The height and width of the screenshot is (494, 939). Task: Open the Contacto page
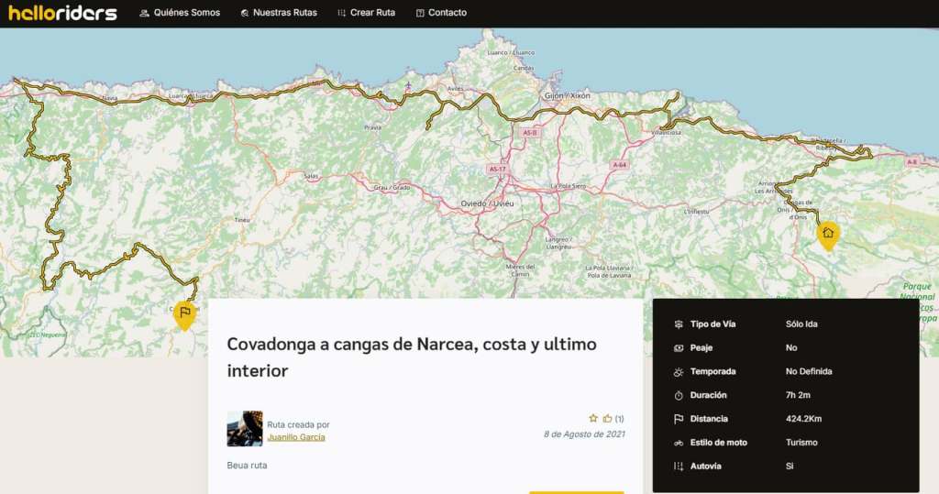point(441,13)
